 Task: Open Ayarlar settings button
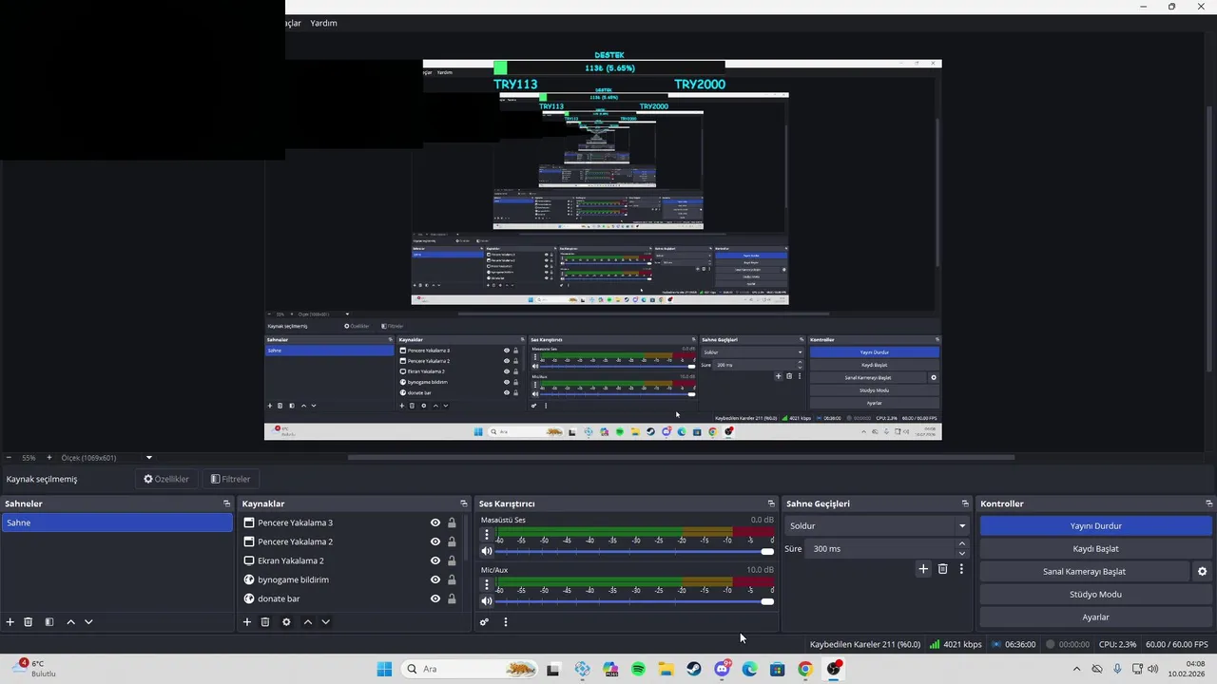click(1096, 617)
